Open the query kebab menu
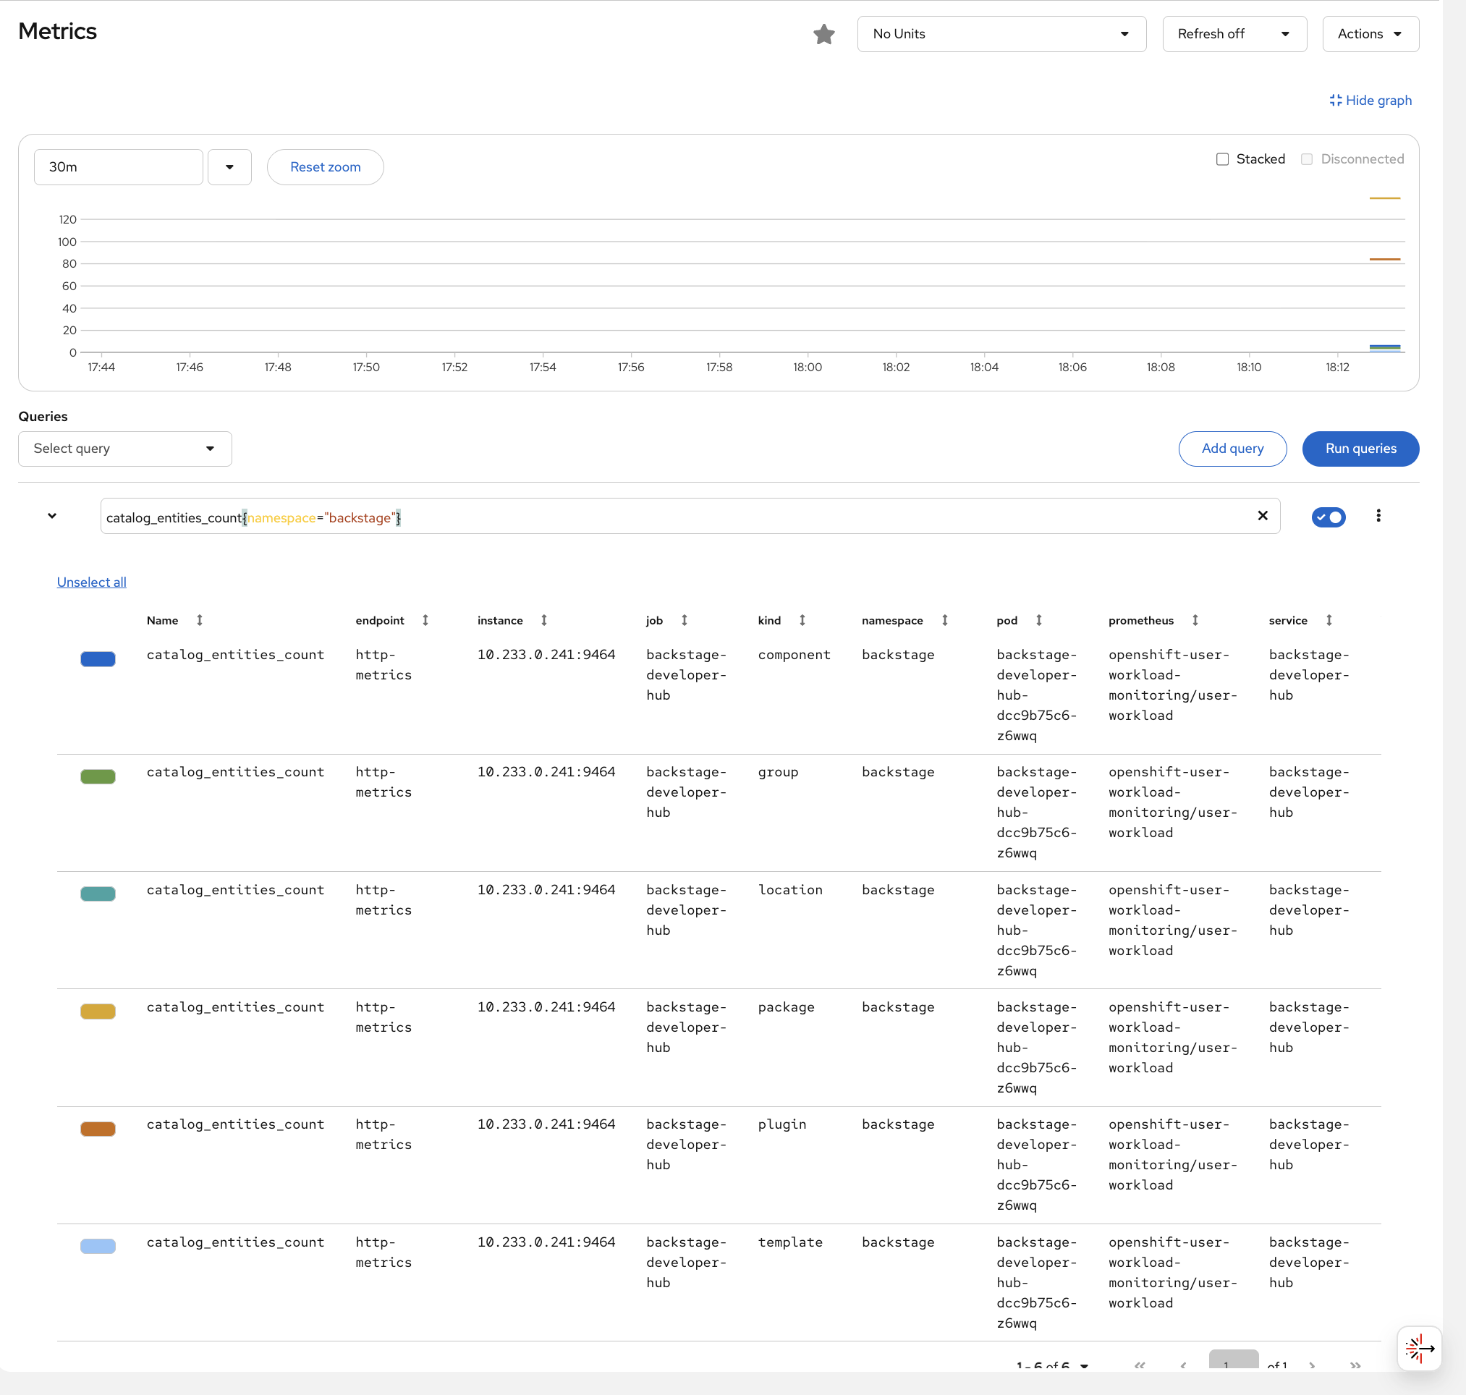This screenshot has width=1466, height=1395. [x=1378, y=515]
